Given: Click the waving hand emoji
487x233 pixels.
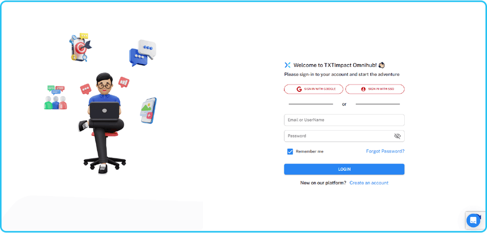Looking at the screenshot, I should click(x=382, y=65).
